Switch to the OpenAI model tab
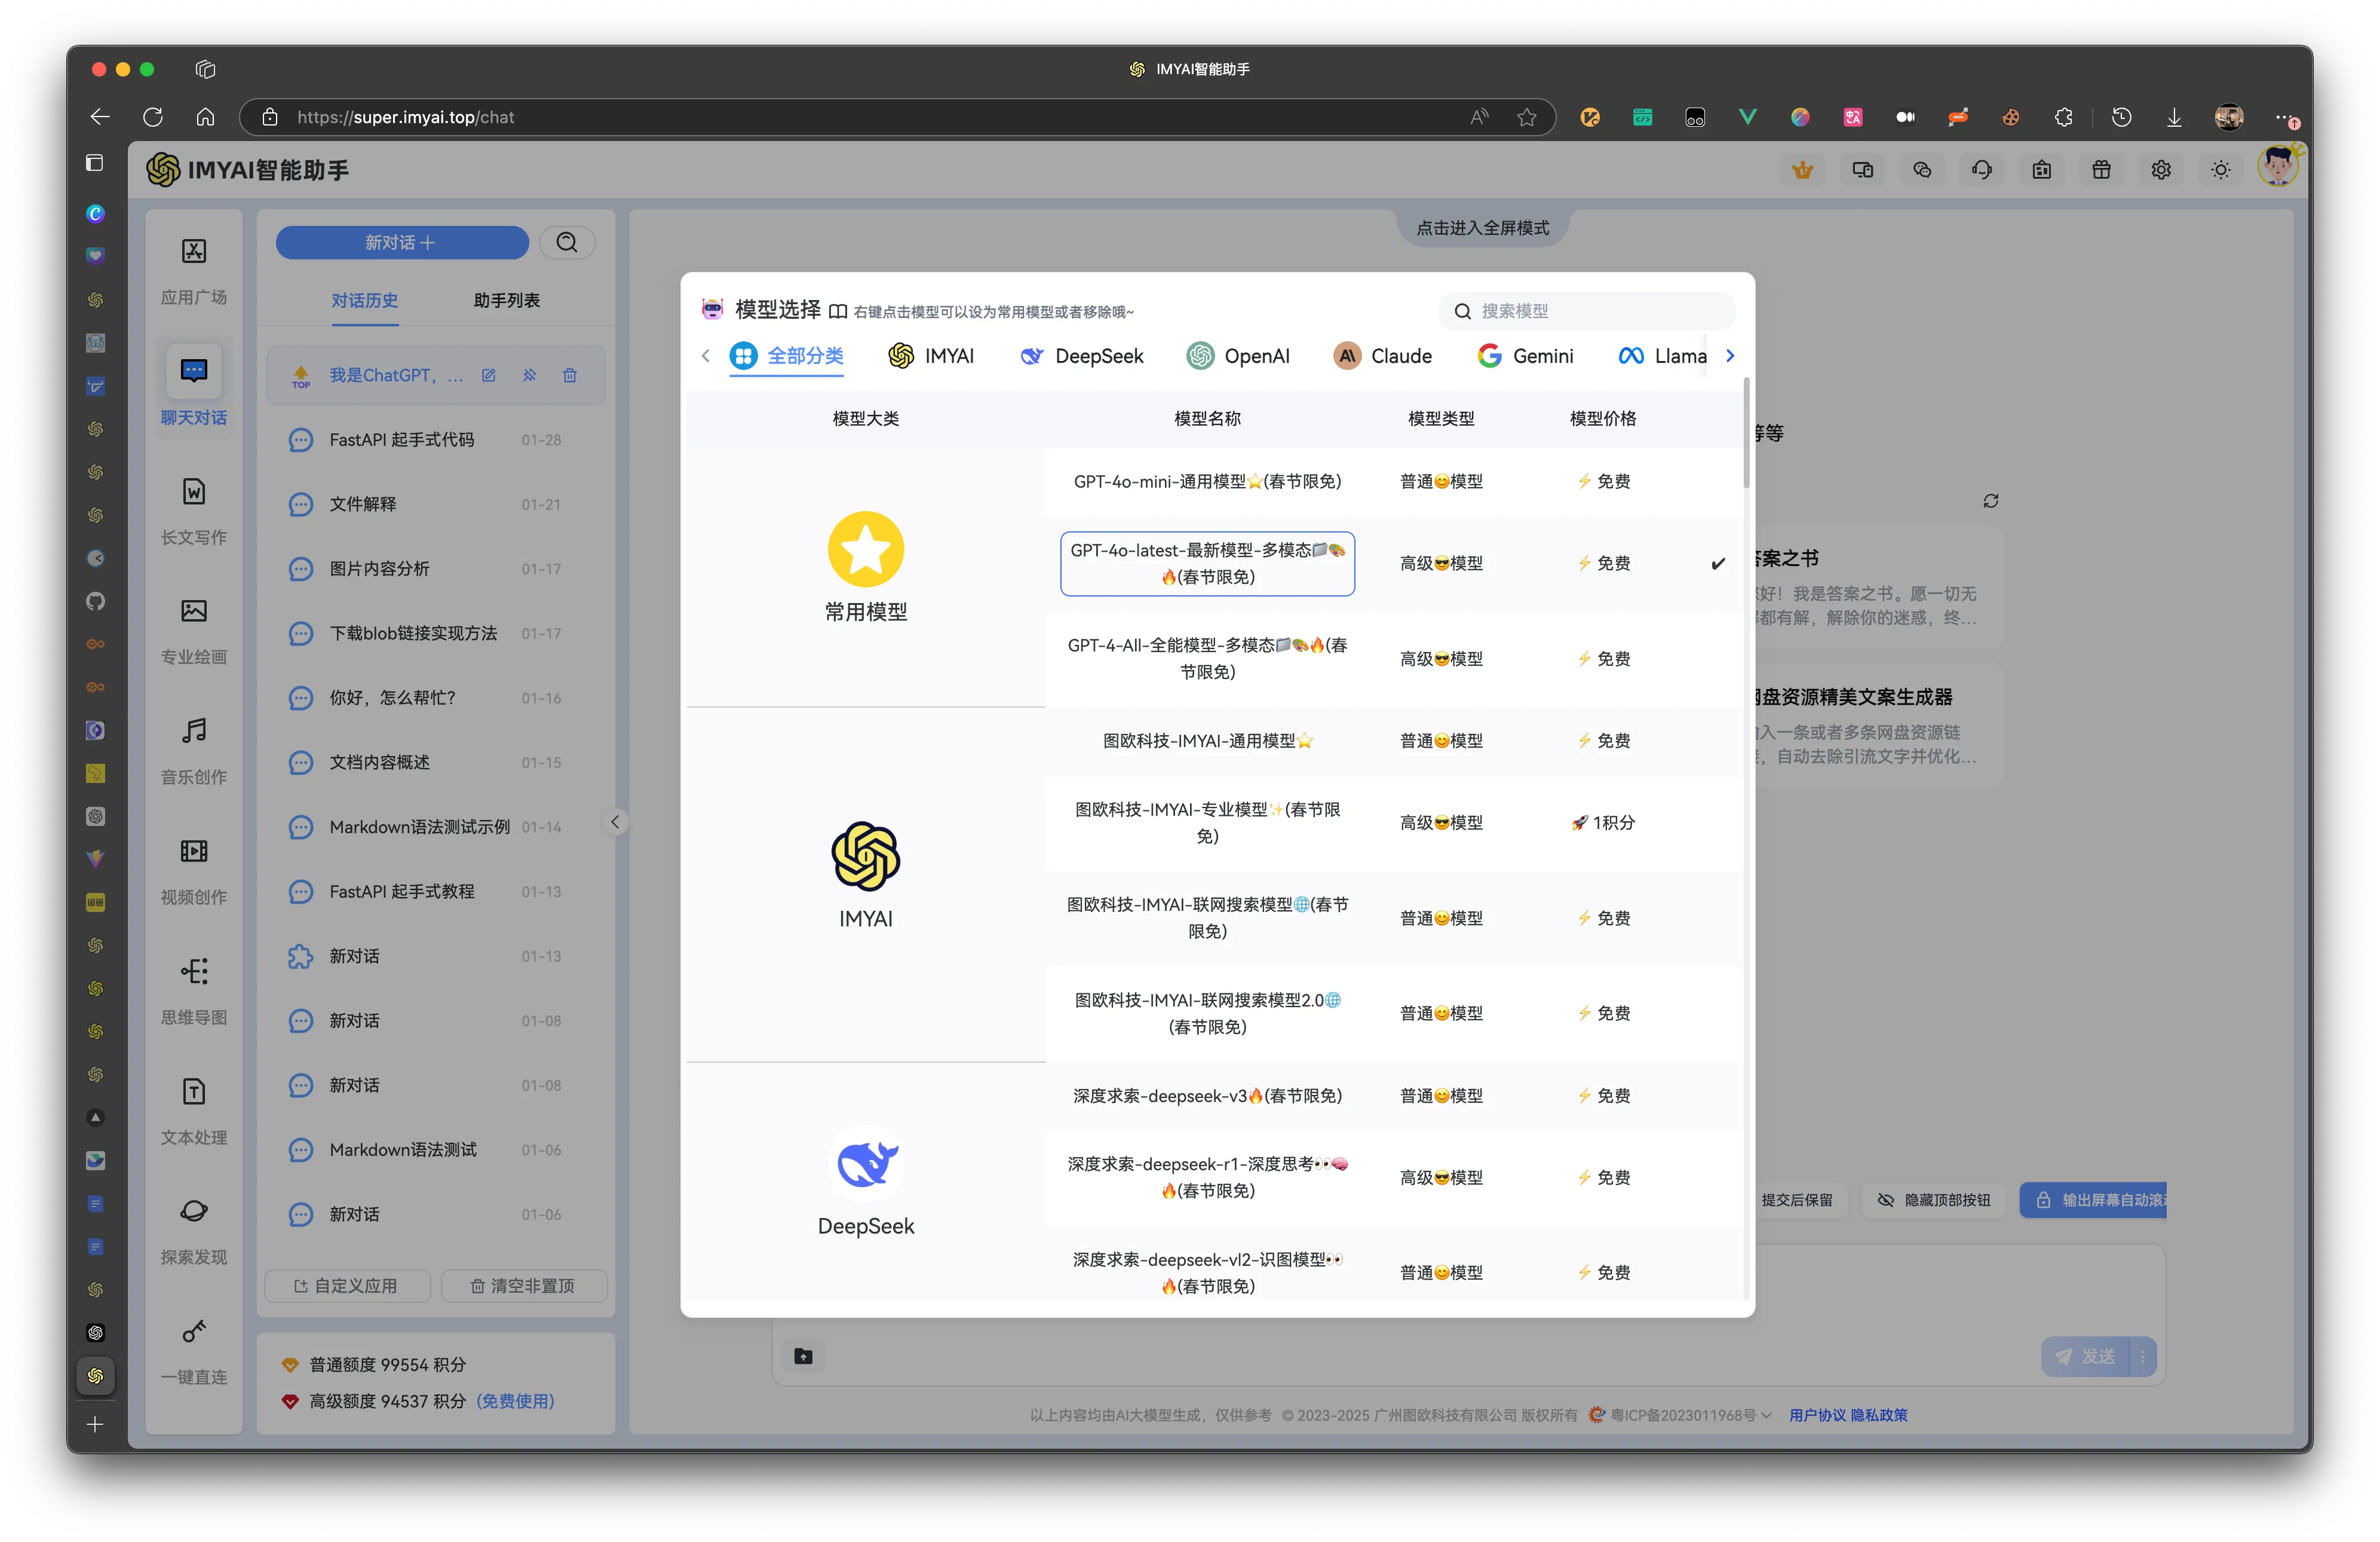The height and width of the screenshot is (1542, 2380). (1238, 356)
